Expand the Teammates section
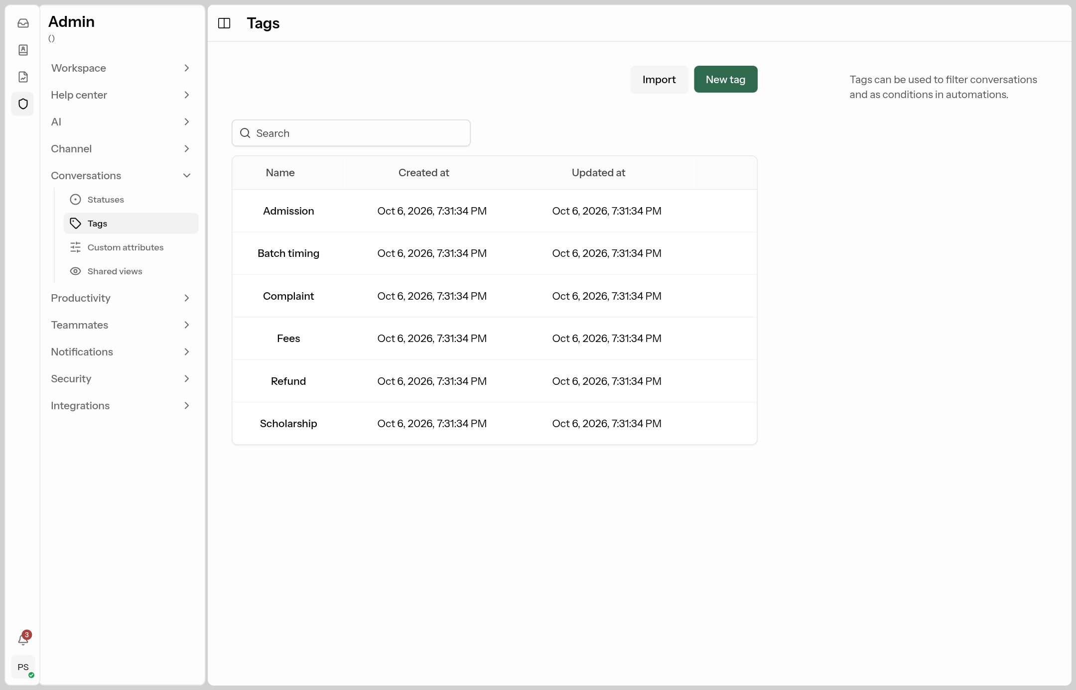 [x=121, y=325]
